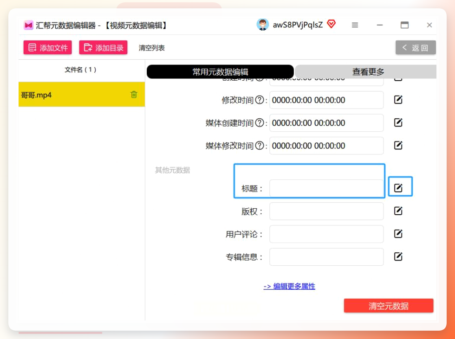Maximize the window
This screenshot has height=339, width=455.
click(x=404, y=25)
